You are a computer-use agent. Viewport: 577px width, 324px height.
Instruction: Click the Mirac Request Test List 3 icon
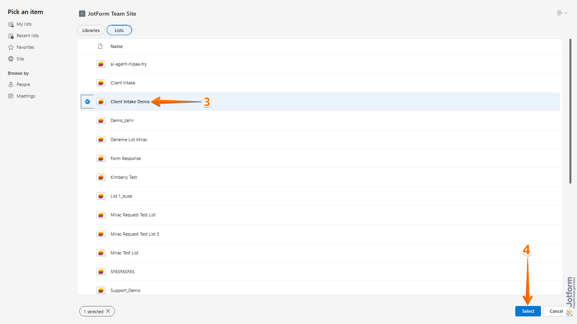(101, 234)
